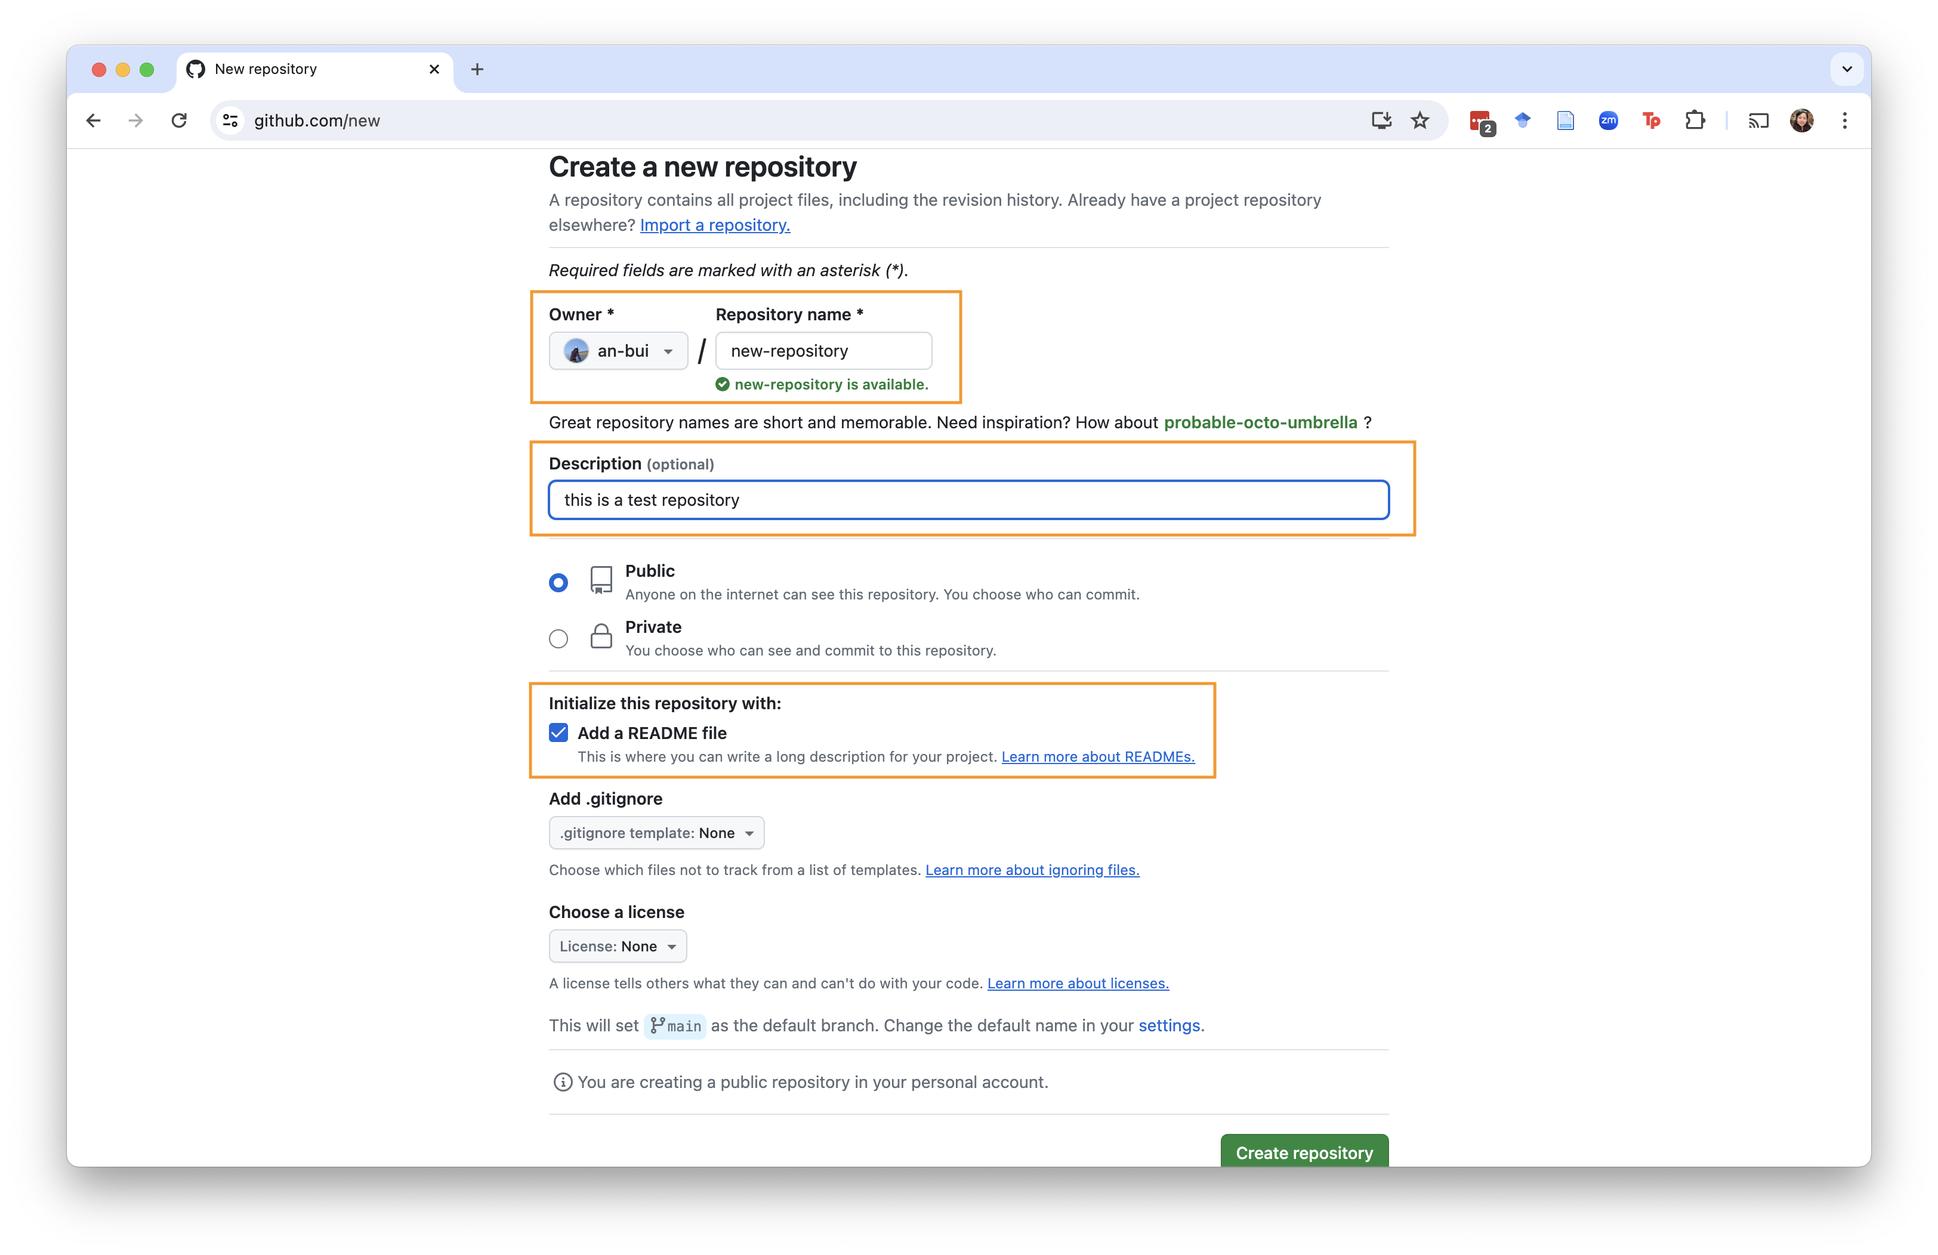The width and height of the screenshot is (1938, 1255).
Task: Open the Extensions puzzle icon
Action: (x=1695, y=120)
